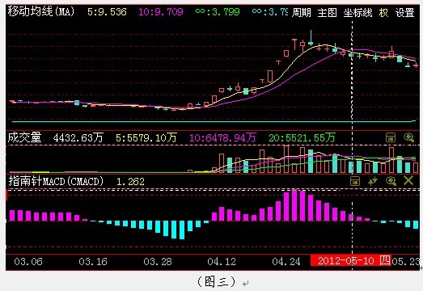Click the 03.28 date on time axis

pyautogui.click(x=158, y=261)
